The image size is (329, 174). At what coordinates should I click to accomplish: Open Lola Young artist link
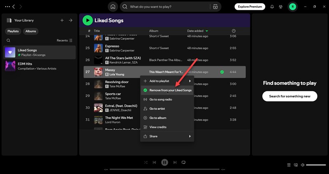(x=117, y=74)
